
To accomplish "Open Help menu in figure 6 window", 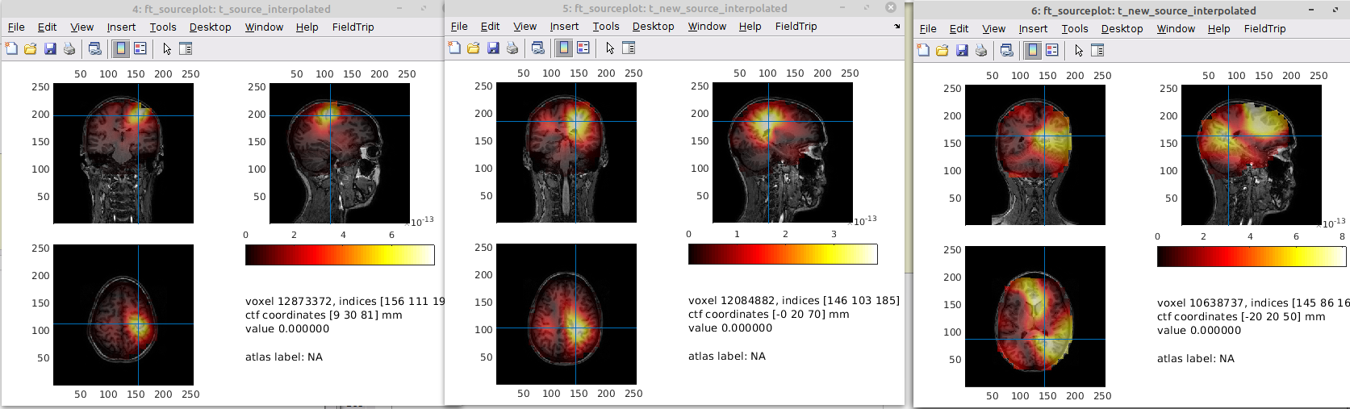I will coord(1218,28).
